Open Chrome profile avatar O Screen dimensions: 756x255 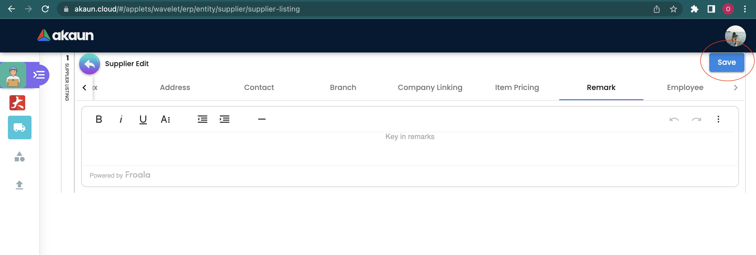[x=728, y=9]
